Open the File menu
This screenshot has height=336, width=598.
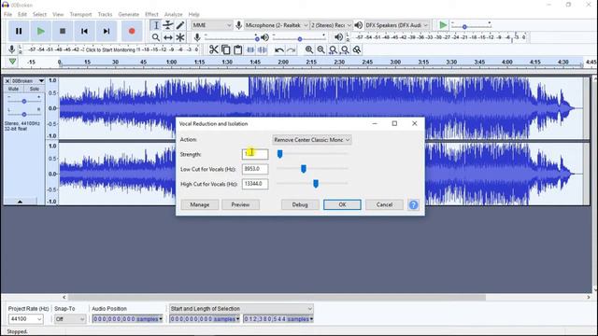coord(7,14)
